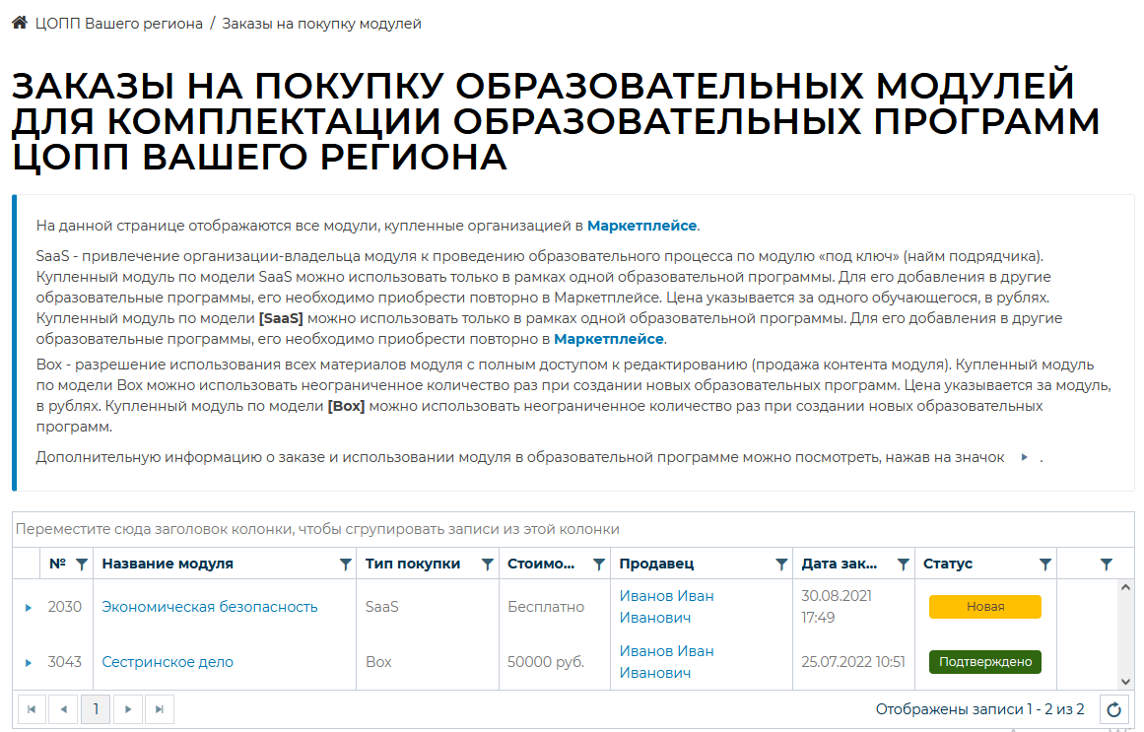Expand details for order 3043
Image resolution: width=1144 pixels, height=732 pixels.
tap(29, 663)
